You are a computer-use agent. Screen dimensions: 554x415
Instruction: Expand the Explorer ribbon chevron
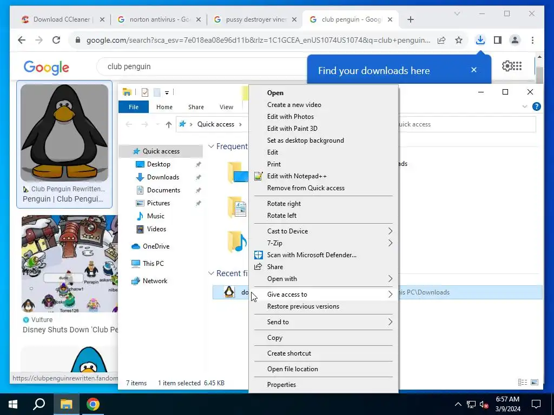(x=525, y=106)
